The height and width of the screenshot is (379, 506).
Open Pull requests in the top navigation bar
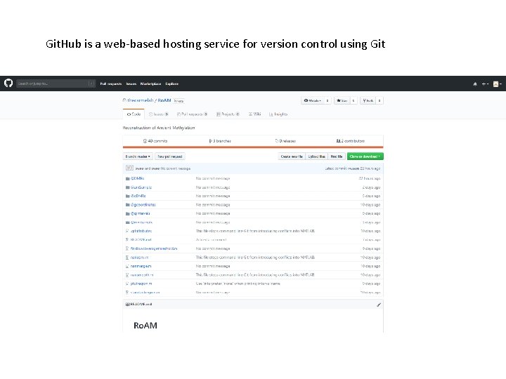tap(111, 84)
